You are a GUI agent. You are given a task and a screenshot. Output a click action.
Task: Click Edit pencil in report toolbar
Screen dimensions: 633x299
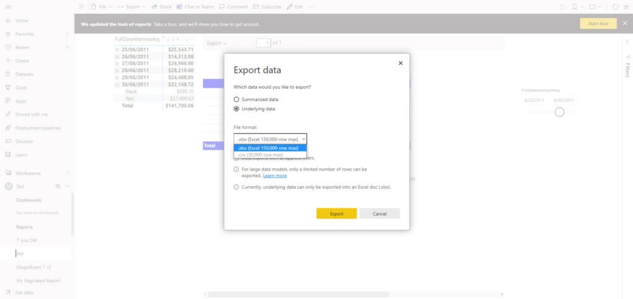click(295, 7)
